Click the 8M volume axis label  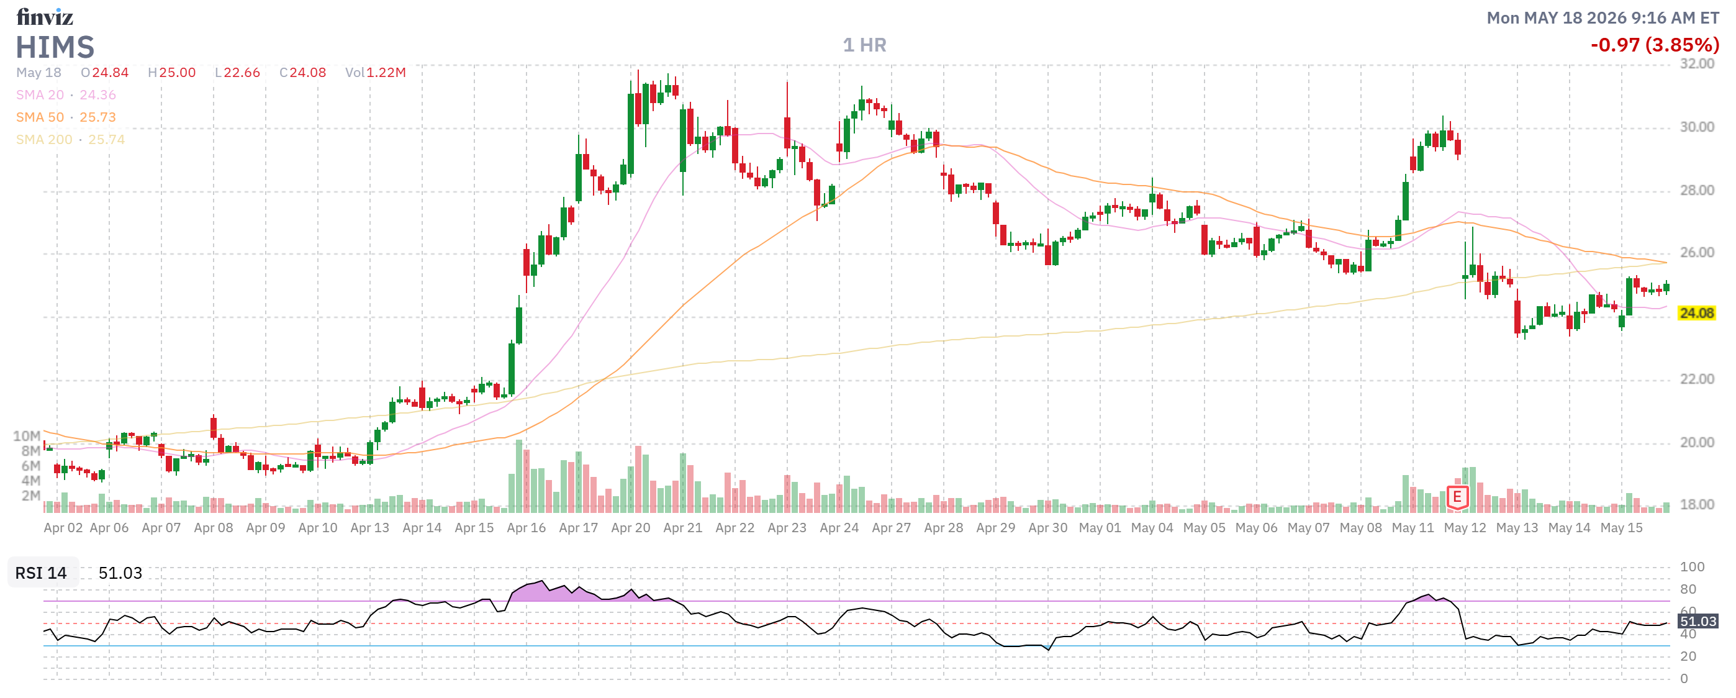pos(31,451)
